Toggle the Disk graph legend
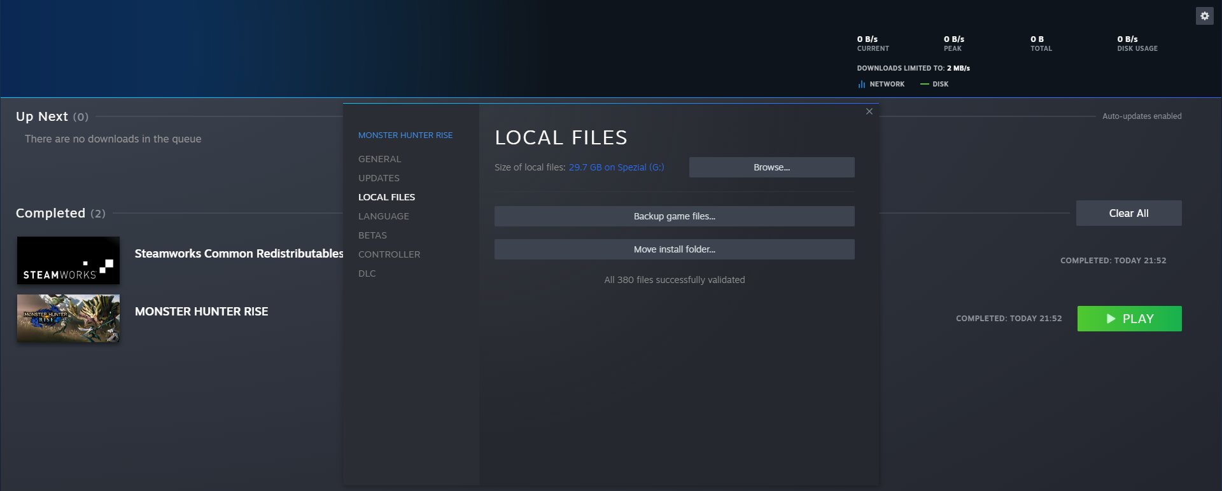Viewport: 1222px width, 491px height. click(934, 84)
